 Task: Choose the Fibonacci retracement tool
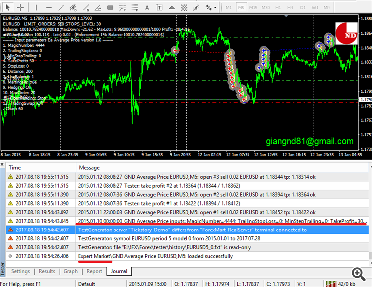(x=135, y=8)
